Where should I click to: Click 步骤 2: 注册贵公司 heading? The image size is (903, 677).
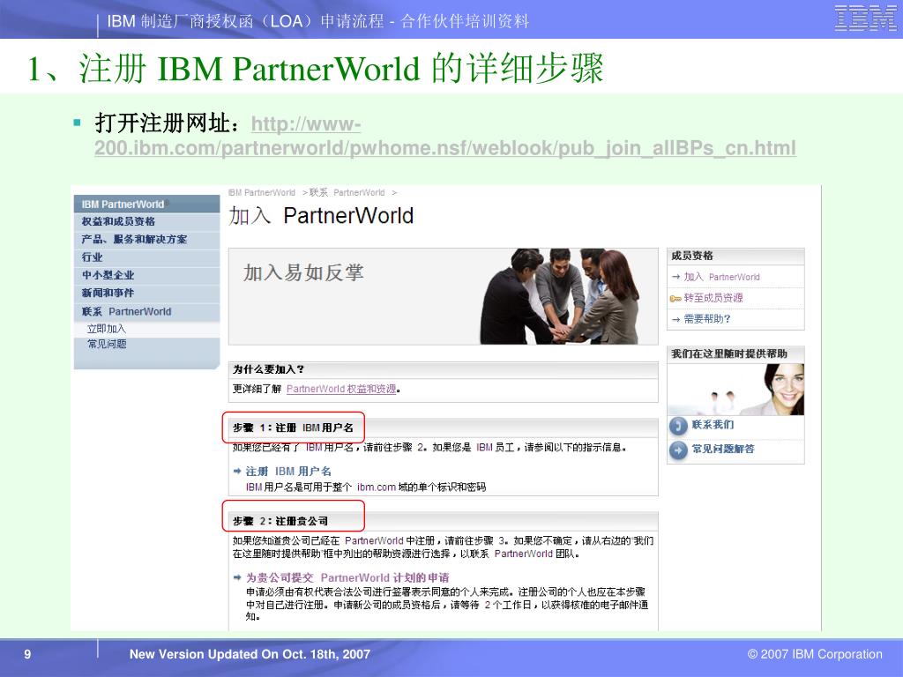[280, 521]
